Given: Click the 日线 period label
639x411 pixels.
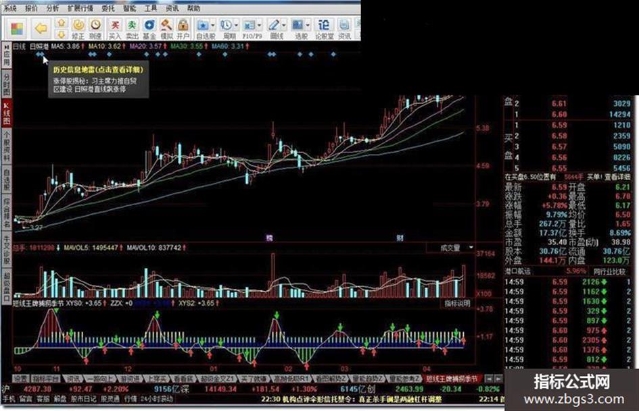Looking at the screenshot, I should point(19,47).
